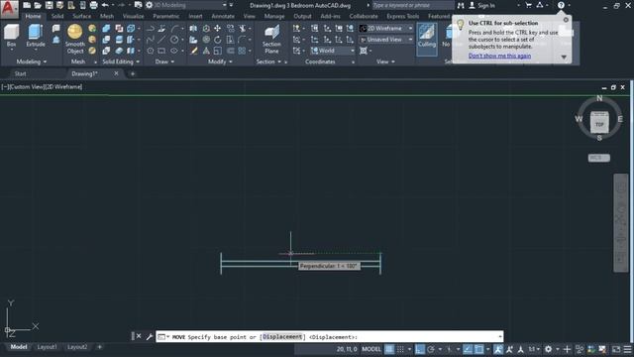Image resolution: width=634 pixels, height=357 pixels.
Task: Click the AutoCAD application menu logo
Action: [9, 9]
